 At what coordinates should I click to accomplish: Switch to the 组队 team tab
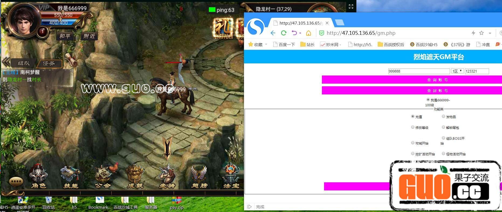[x=24, y=63]
